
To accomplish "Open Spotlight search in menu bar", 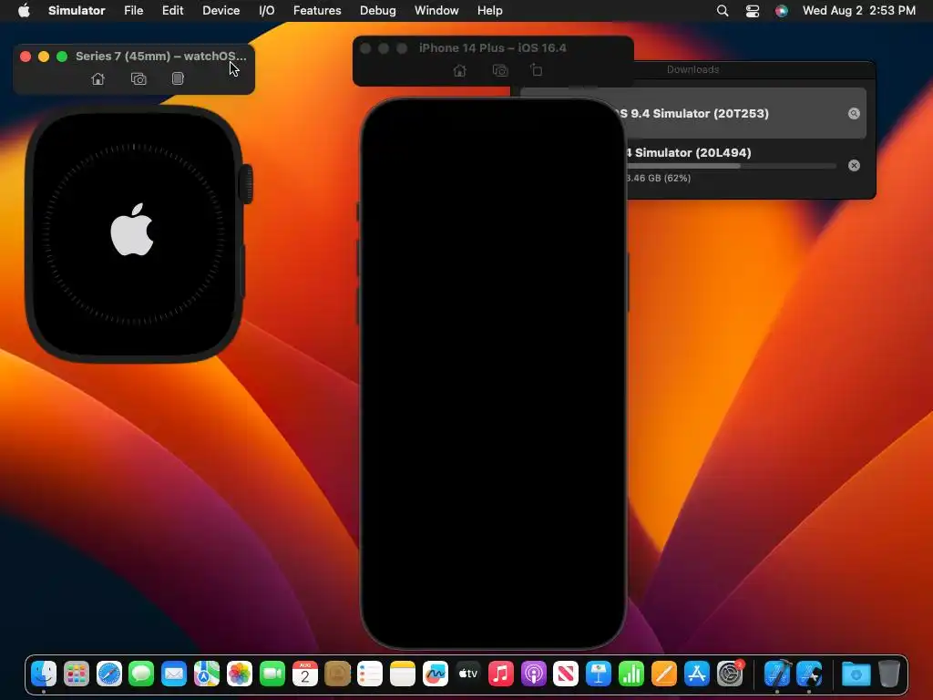I will pos(723,11).
